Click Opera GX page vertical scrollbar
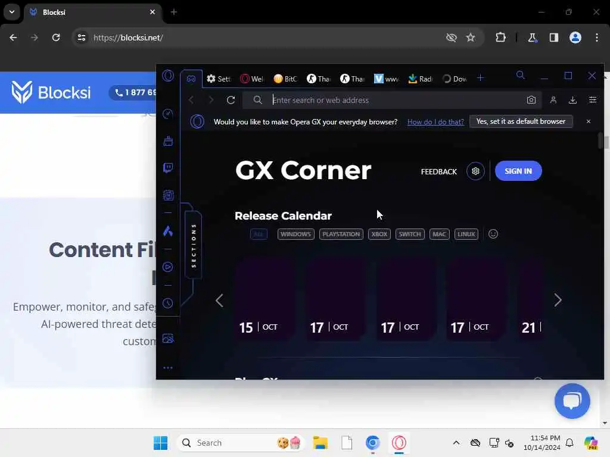This screenshot has height=457, width=610. pos(600,140)
